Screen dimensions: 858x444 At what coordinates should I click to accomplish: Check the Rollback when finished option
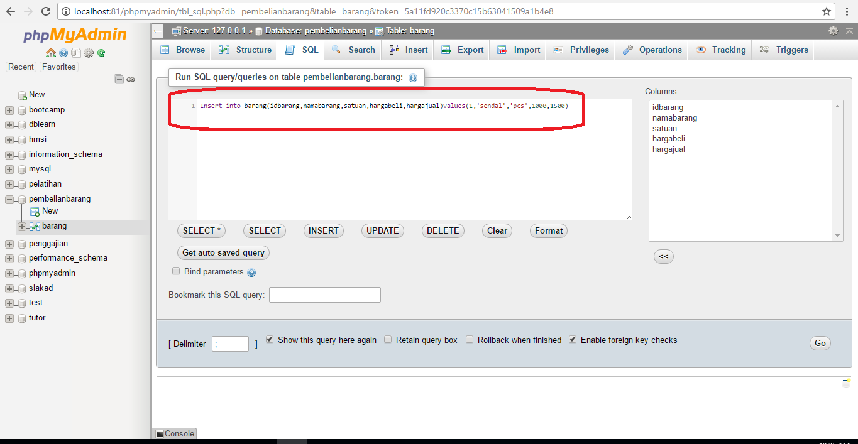470,339
